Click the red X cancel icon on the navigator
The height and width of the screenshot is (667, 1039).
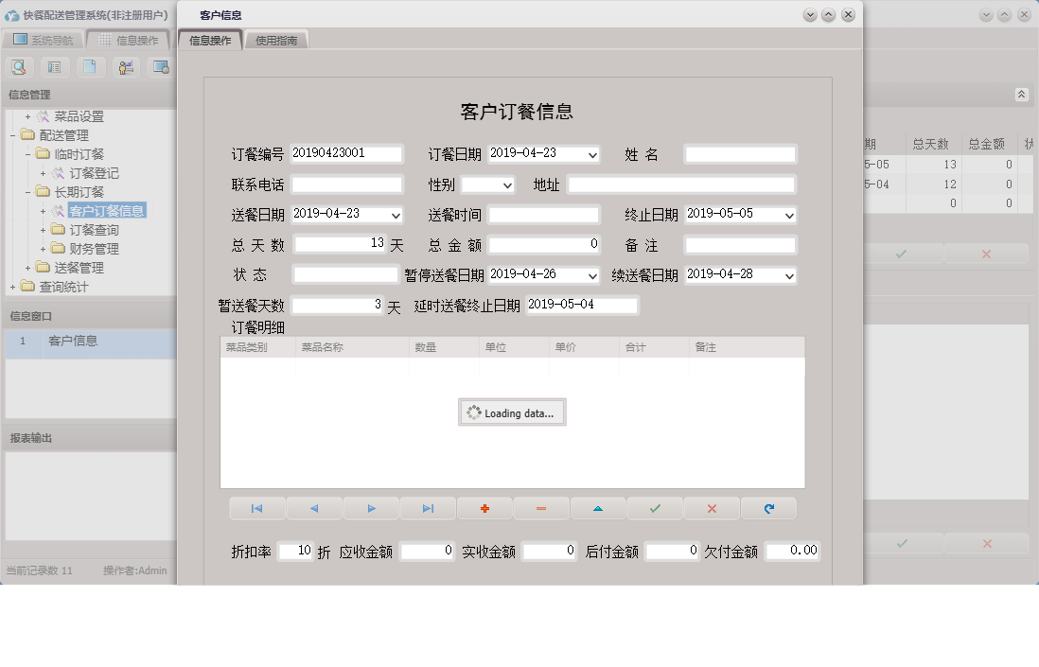[x=712, y=508]
